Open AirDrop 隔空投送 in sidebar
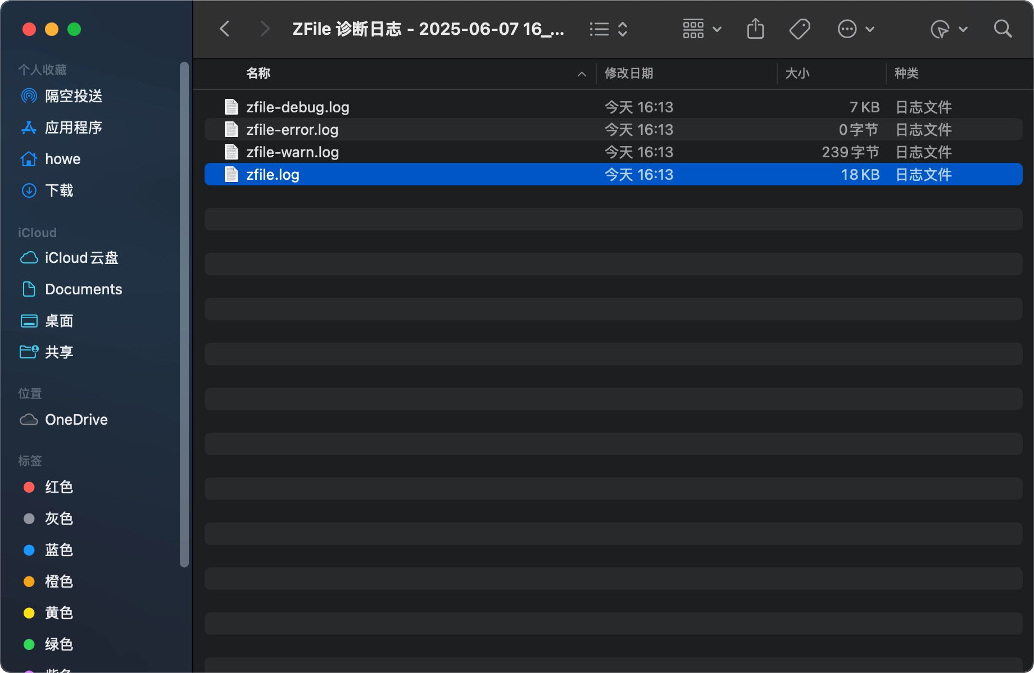 click(x=62, y=96)
